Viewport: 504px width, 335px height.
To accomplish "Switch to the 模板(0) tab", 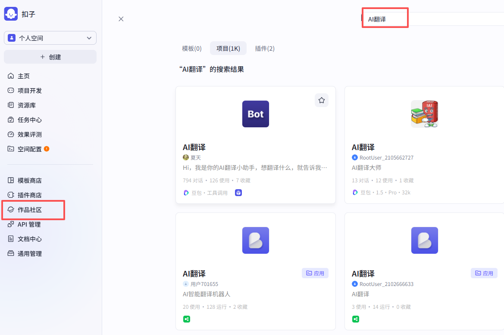I will [191, 48].
